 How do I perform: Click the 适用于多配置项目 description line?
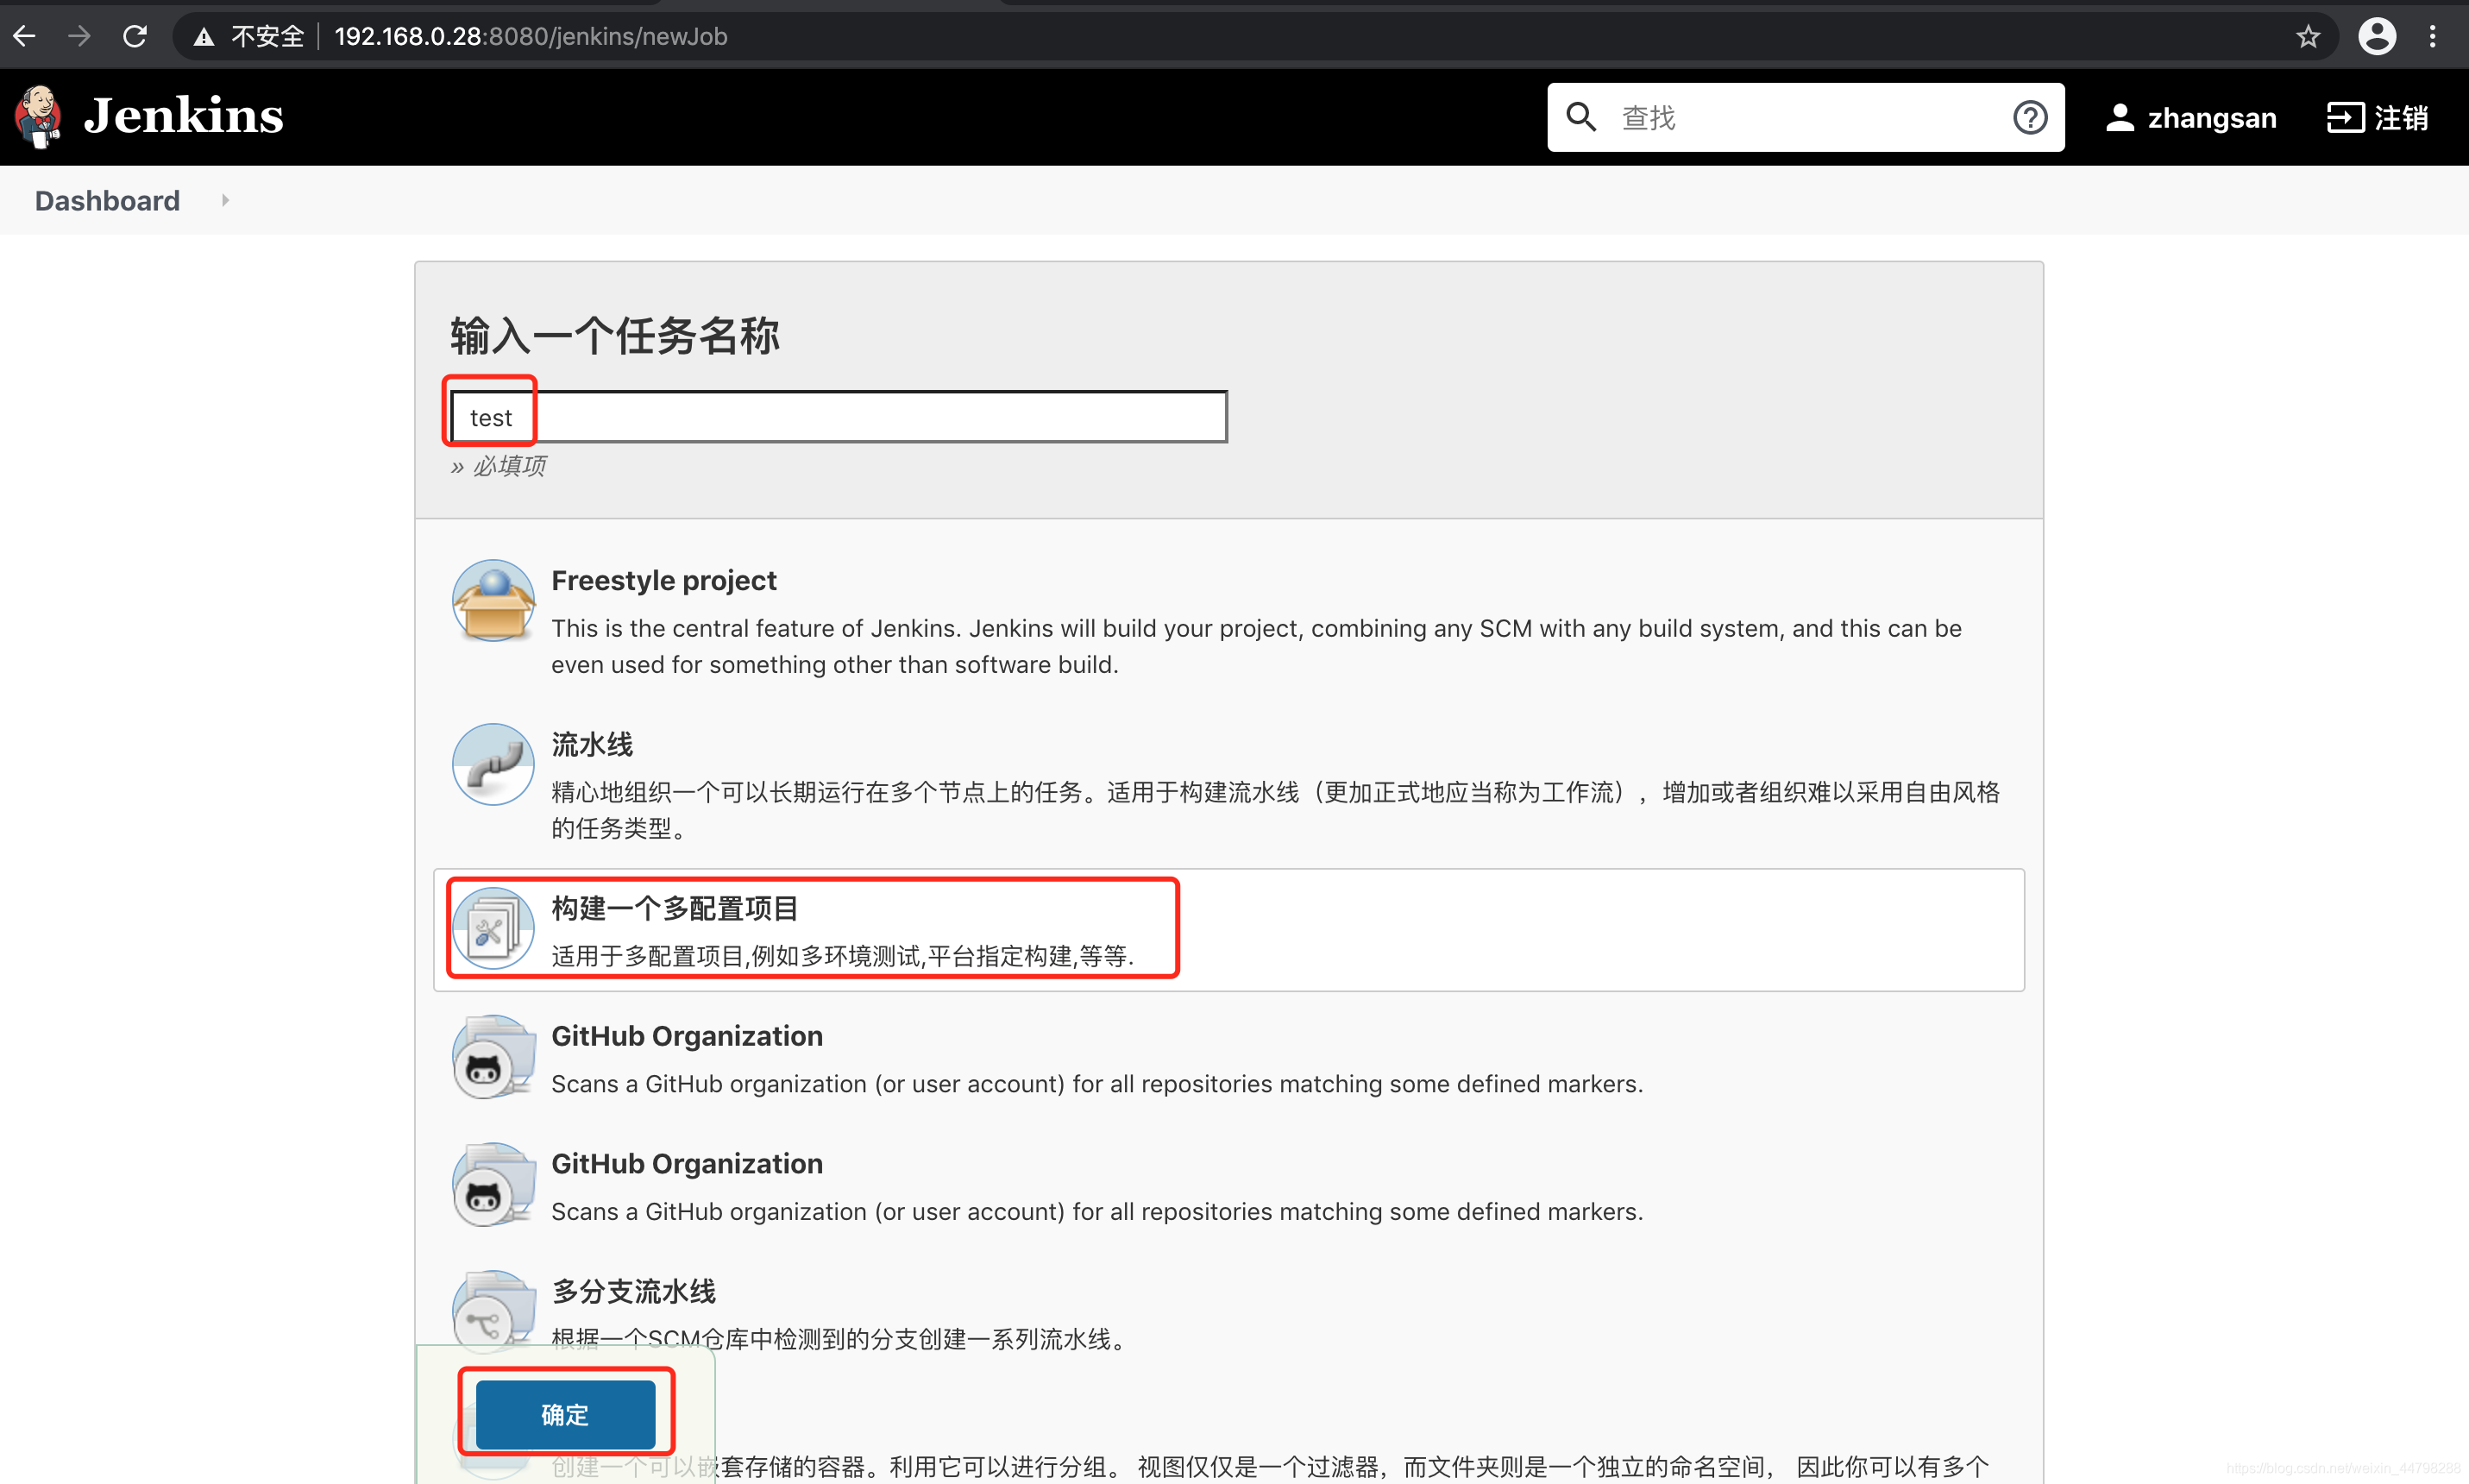pyautogui.click(x=843, y=956)
